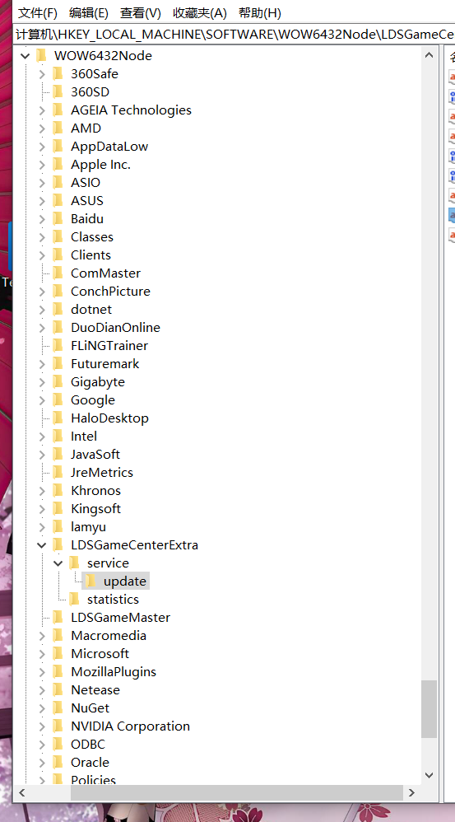
Task: Select the LDSGameMaster folder icon
Action: [58, 617]
